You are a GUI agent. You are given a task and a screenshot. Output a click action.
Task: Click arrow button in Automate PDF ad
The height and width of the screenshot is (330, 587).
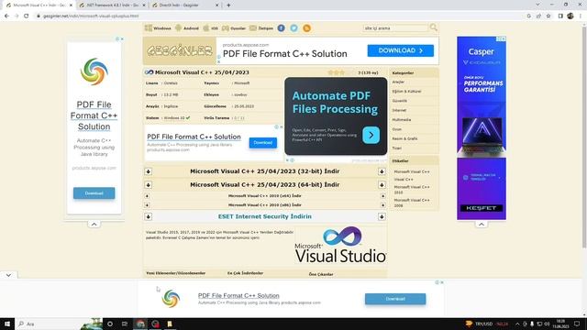coord(371,135)
